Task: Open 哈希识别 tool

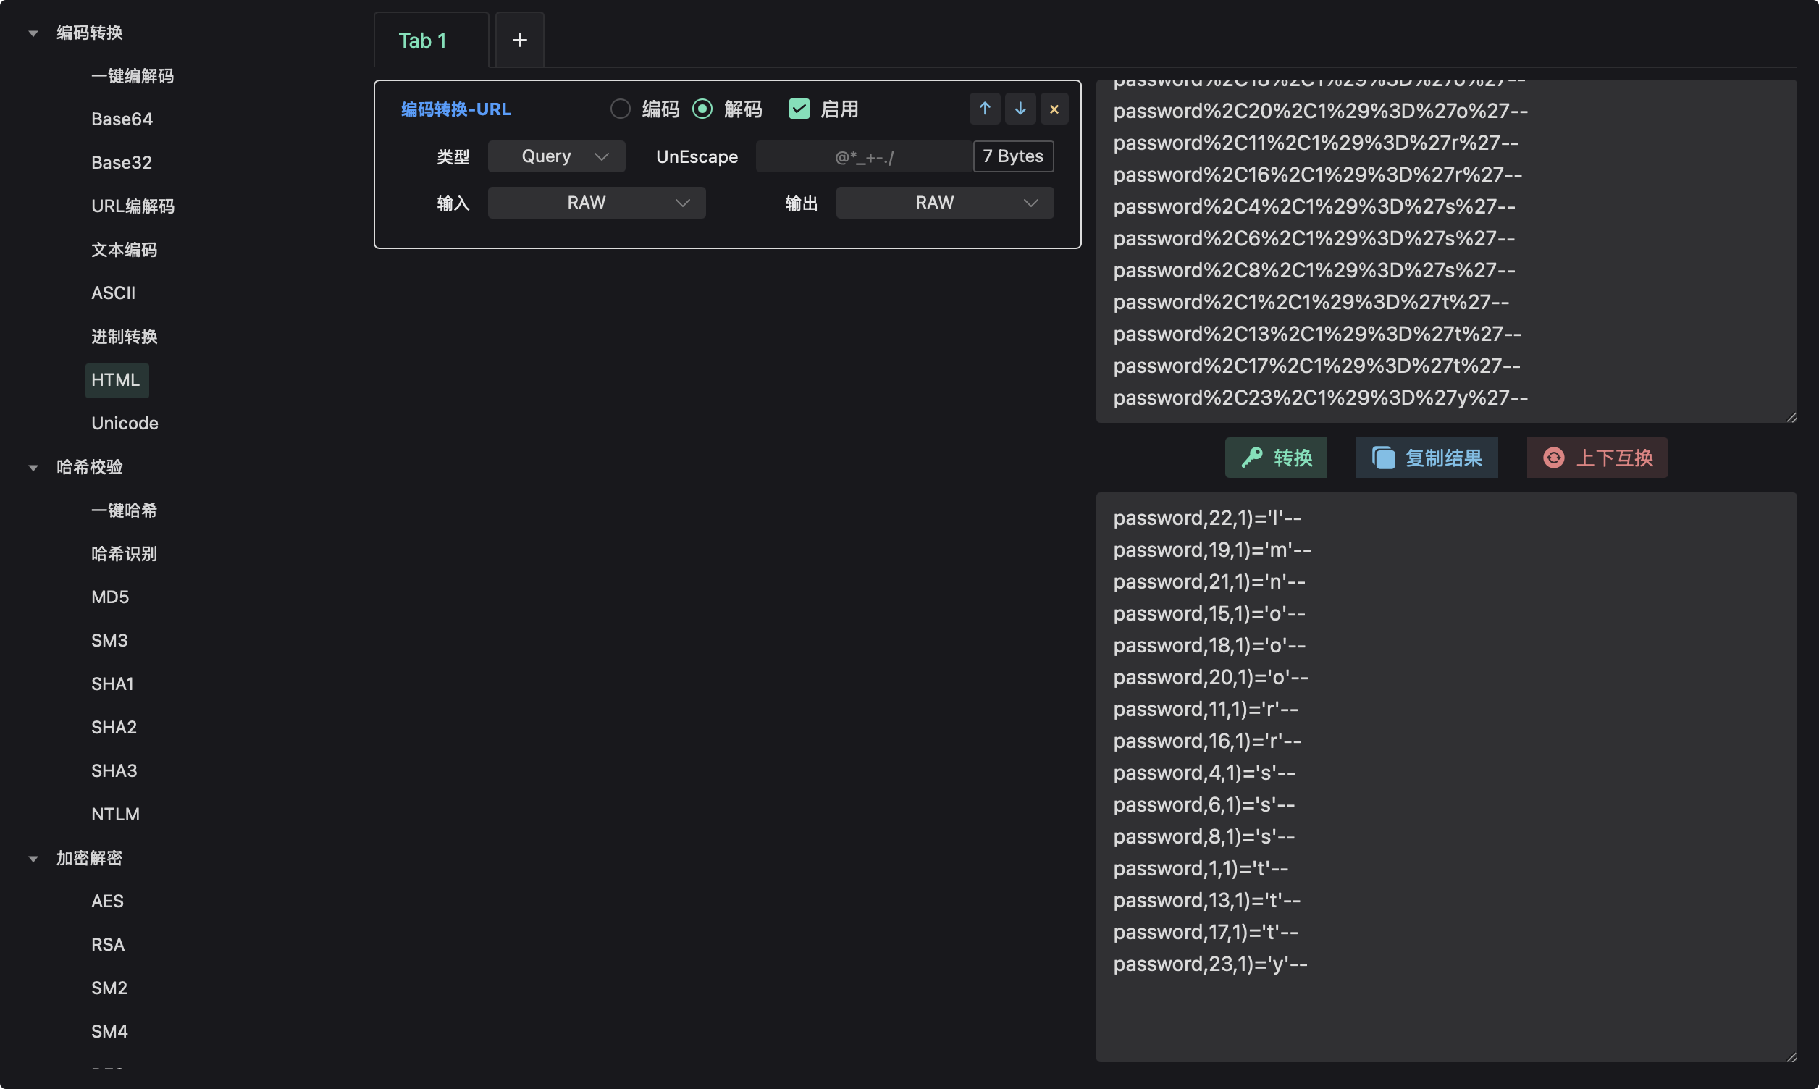Action: (124, 553)
